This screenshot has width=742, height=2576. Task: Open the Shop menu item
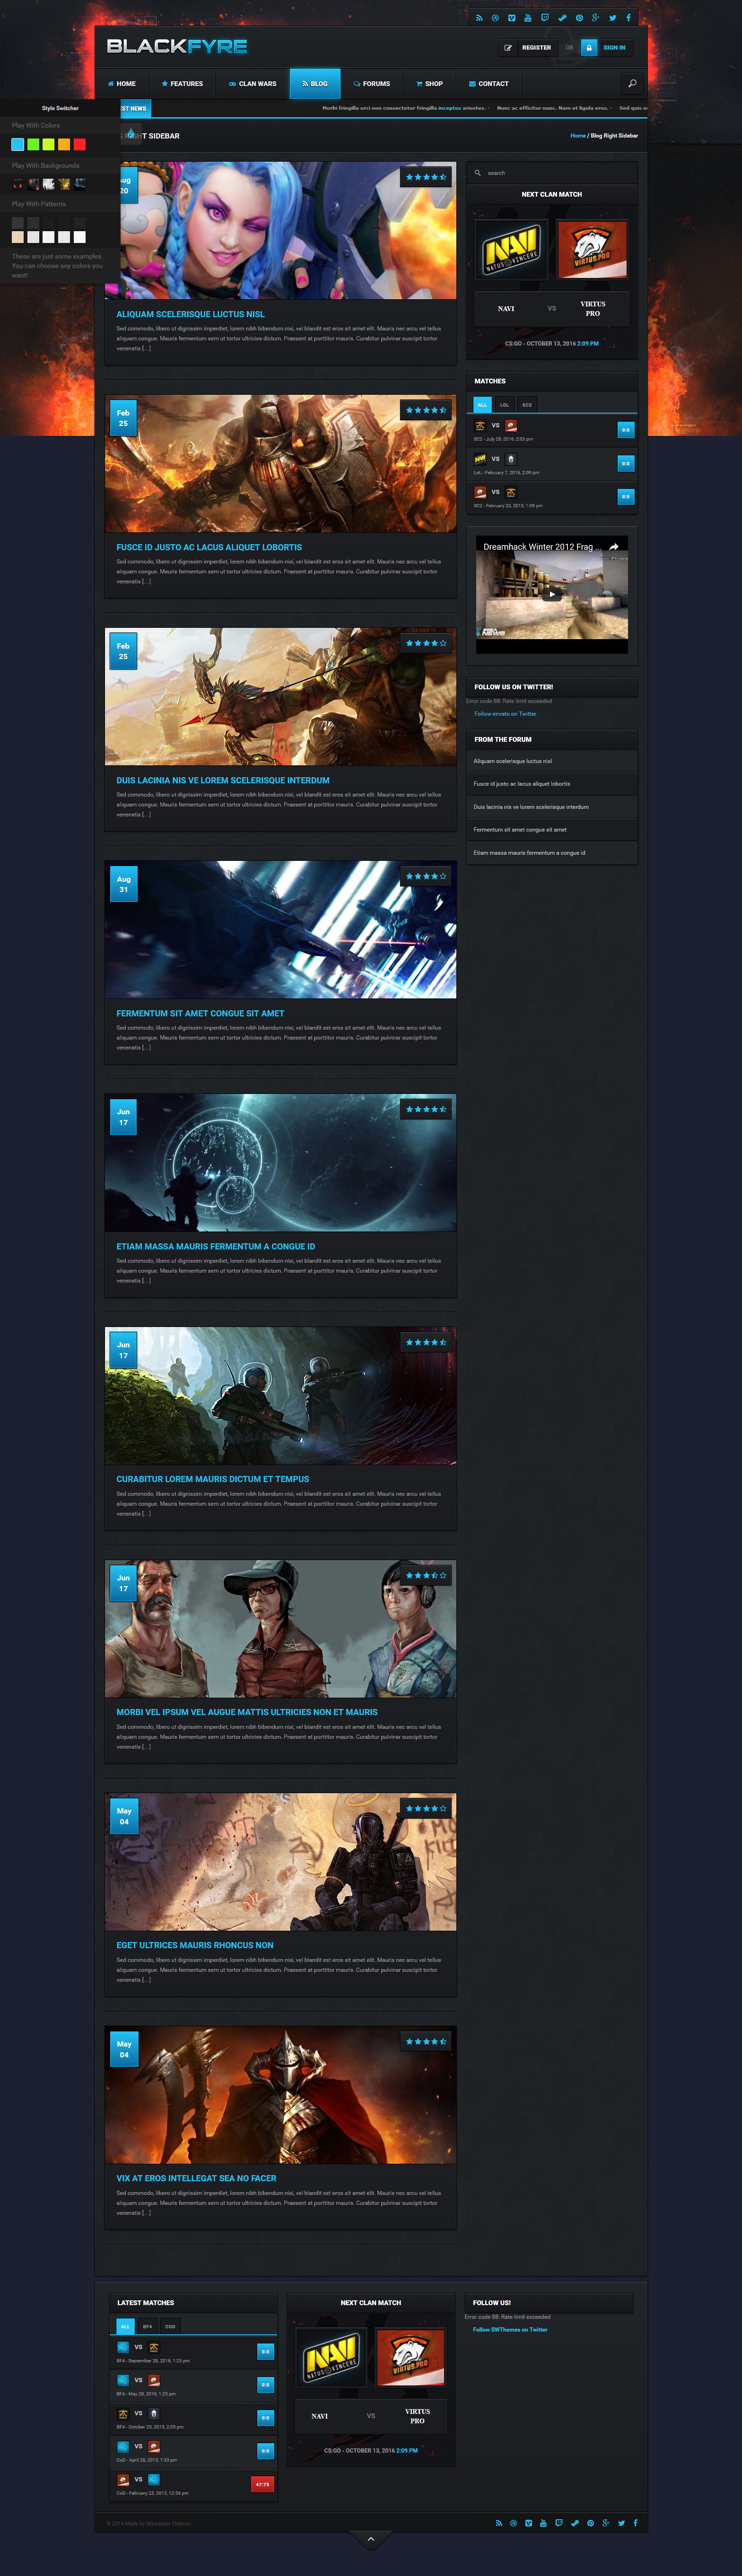429,84
